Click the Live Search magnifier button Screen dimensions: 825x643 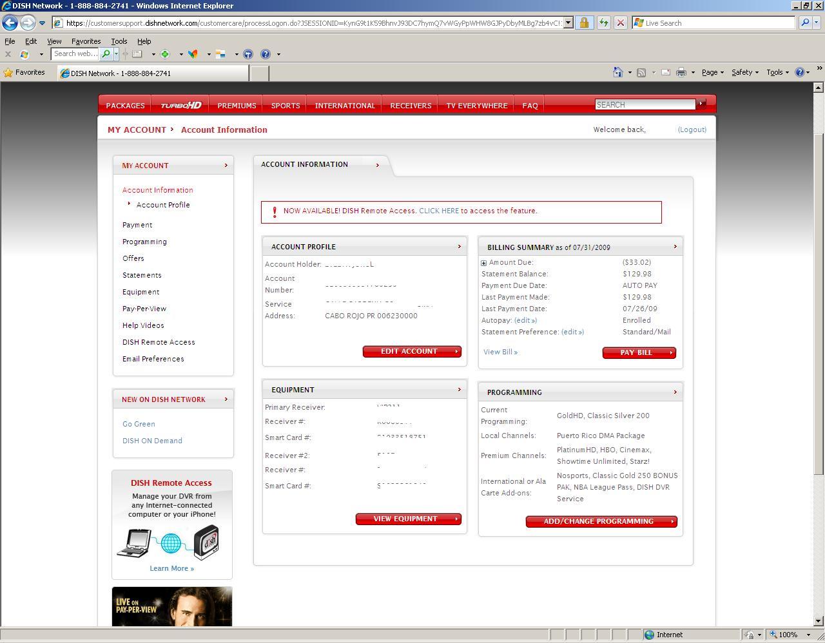(x=805, y=23)
